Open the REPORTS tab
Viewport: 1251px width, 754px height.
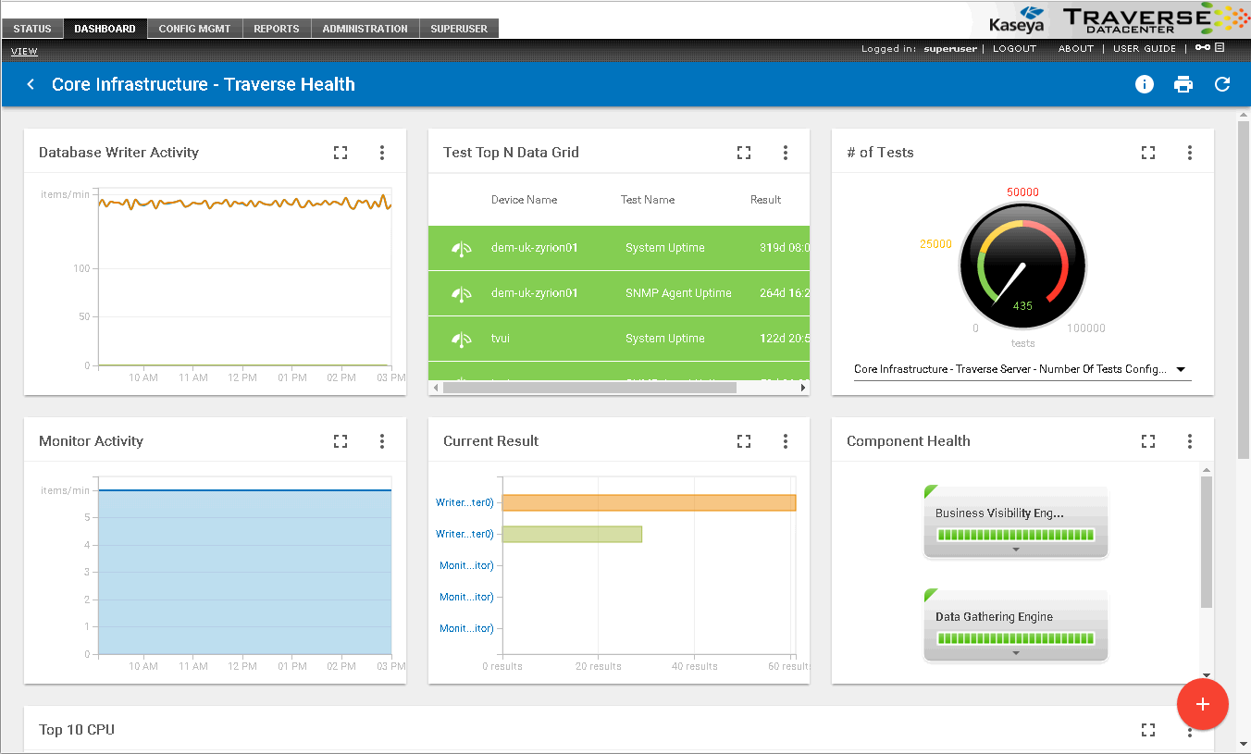coord(277,29)
